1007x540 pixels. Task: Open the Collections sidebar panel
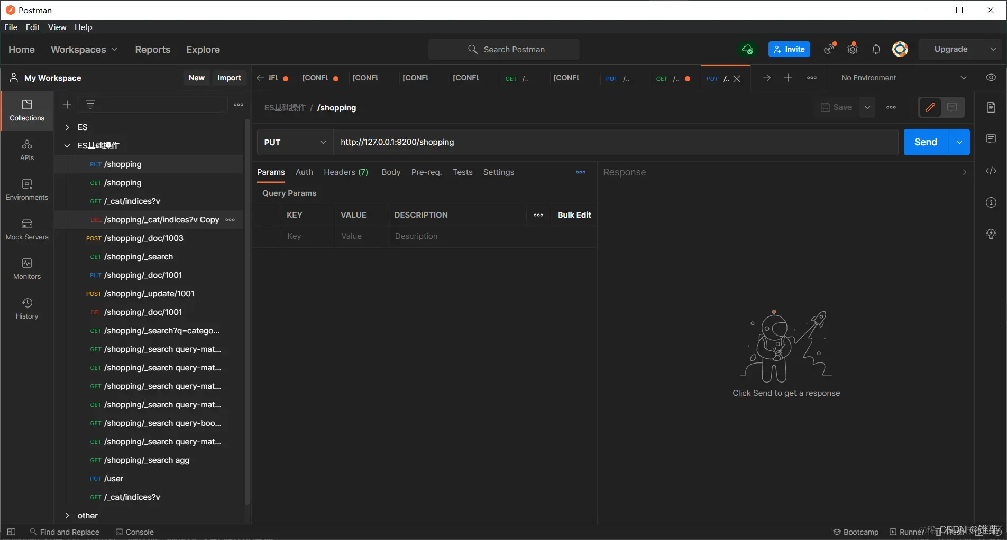(27, 111)
